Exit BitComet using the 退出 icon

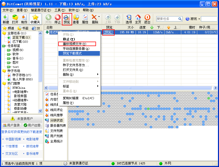[x=147, y=19]
